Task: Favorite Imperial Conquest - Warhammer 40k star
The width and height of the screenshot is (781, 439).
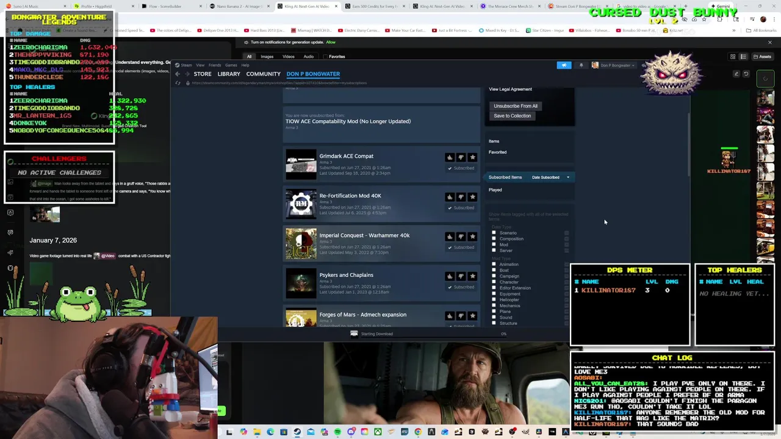Action: 472,237
